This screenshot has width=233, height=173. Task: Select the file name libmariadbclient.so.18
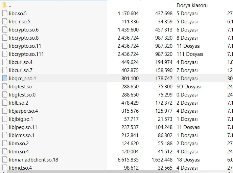pyautogui.click(x=33, y=160)
